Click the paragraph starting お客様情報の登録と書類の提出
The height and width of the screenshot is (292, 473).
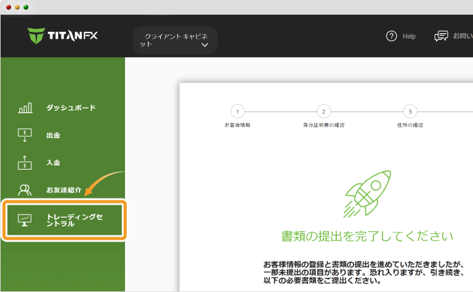[363, 272]
